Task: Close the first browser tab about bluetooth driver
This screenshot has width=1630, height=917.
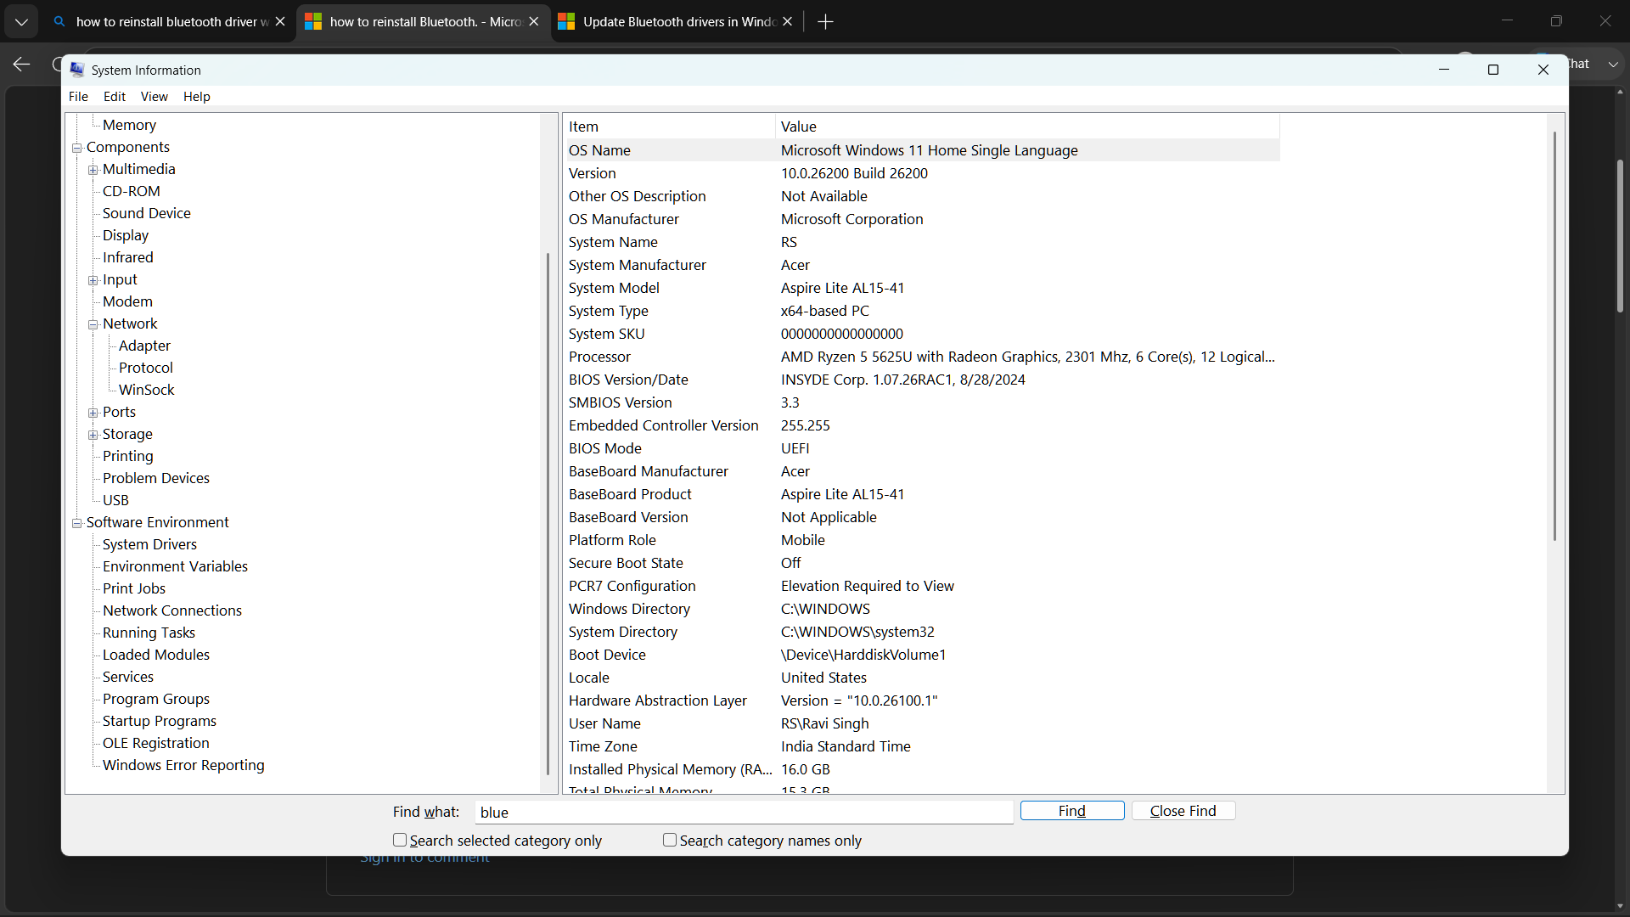Action: [x=280, y=21]
